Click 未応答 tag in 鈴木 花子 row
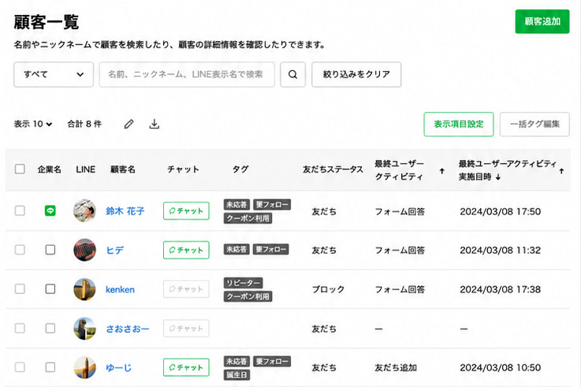The image size is (581, 387). point(236,204)
